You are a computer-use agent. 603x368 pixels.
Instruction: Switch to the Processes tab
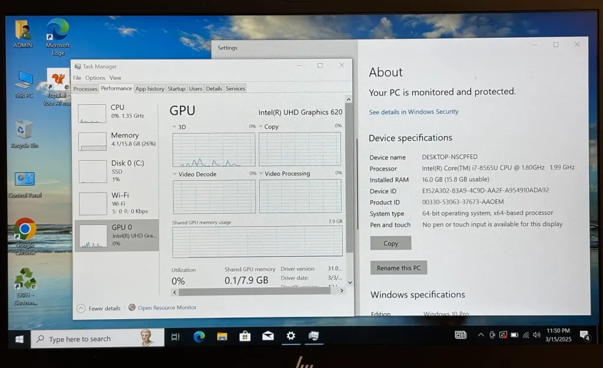85,89
